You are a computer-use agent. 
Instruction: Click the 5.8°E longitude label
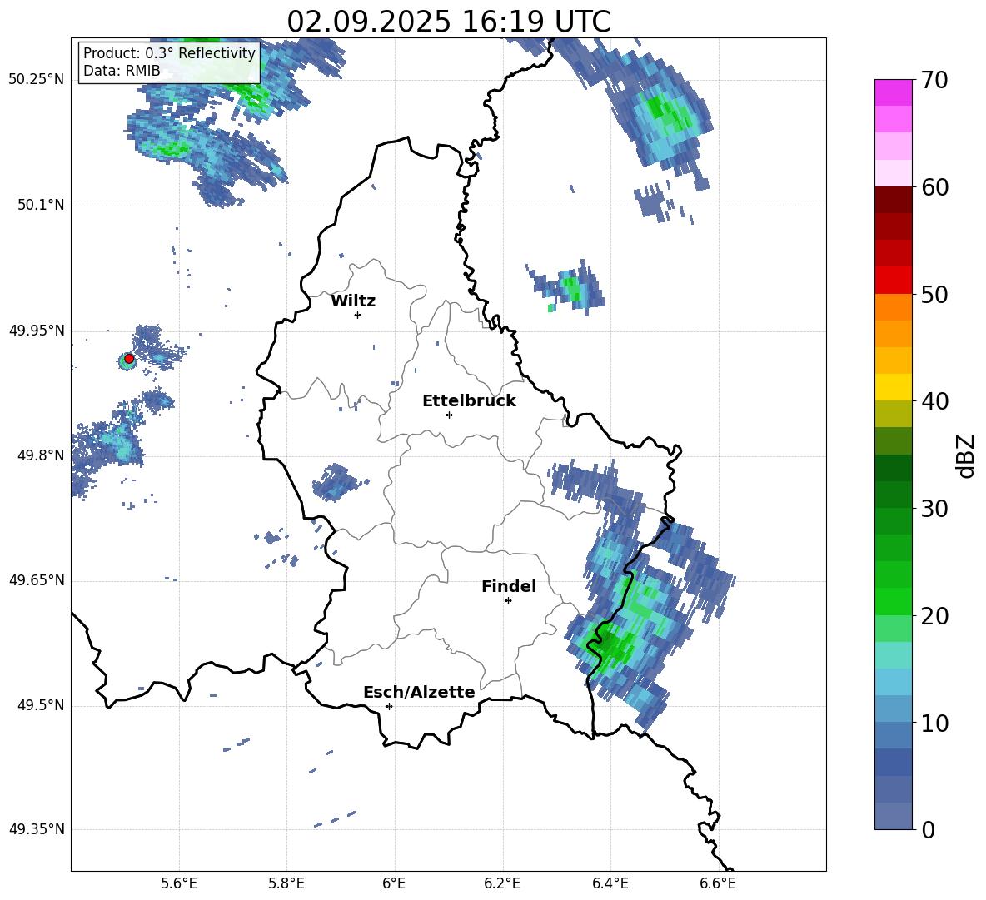coord(286,883)
